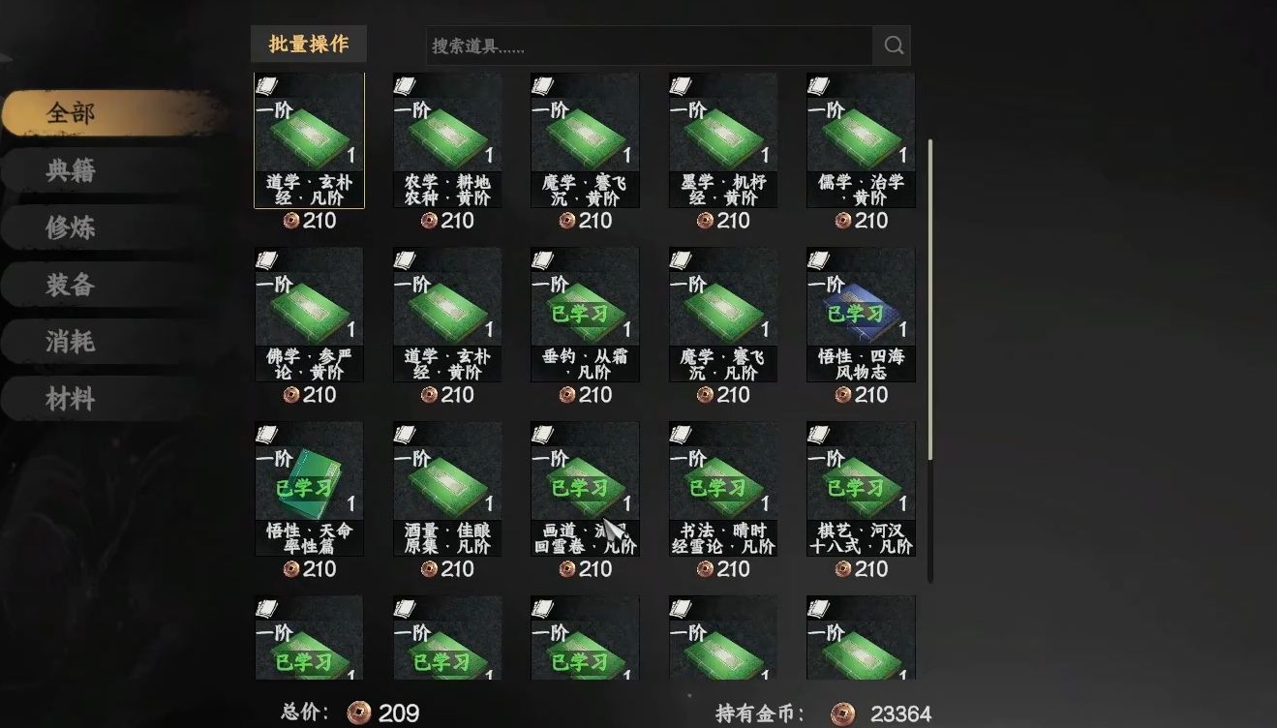Select the 墨学·机杼经·黄阶 book item
Screen dimensions: 1277x728
[723, 141]
